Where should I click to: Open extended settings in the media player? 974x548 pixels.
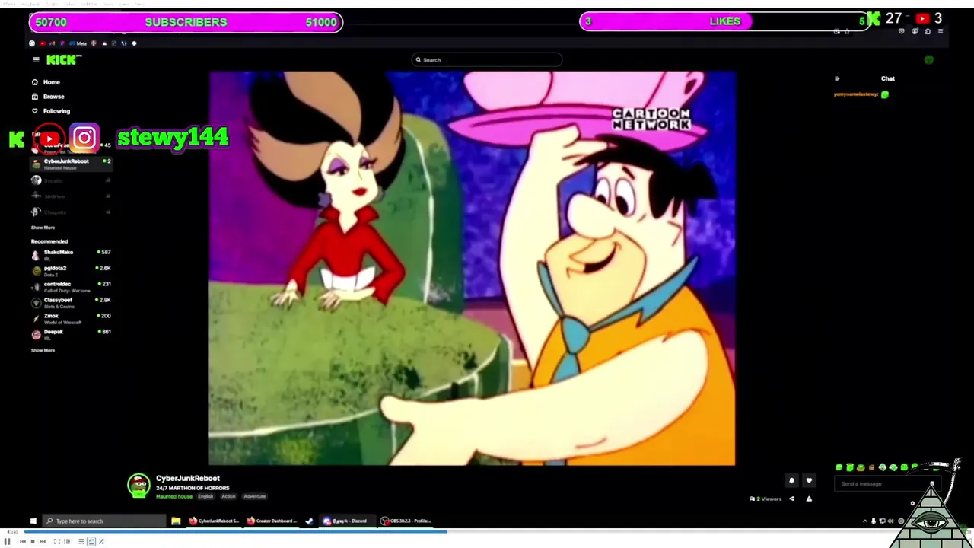(67, 541)
